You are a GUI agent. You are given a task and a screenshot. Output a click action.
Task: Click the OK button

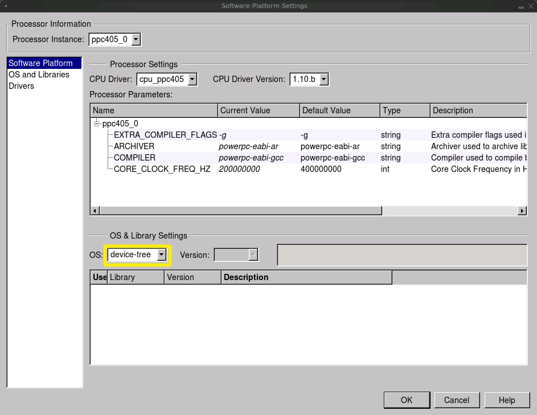click(407, 400)
